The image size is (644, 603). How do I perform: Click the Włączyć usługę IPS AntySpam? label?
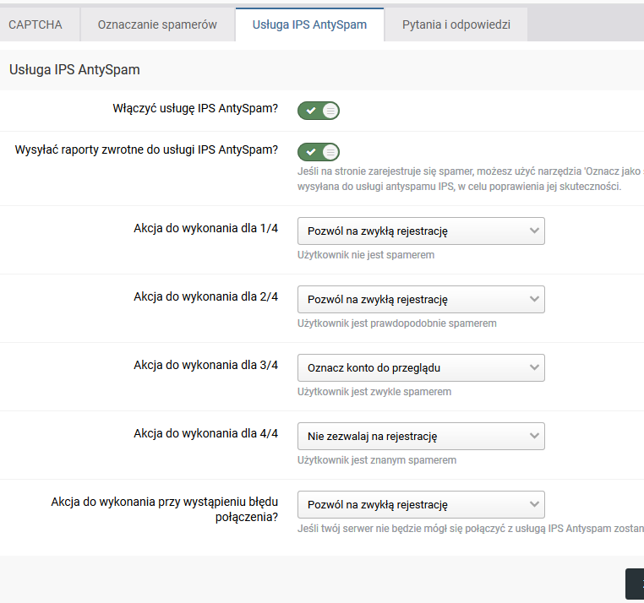(195, 108)
